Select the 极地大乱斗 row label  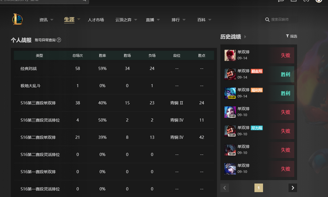pyautogui.click(x=31, y=86)
